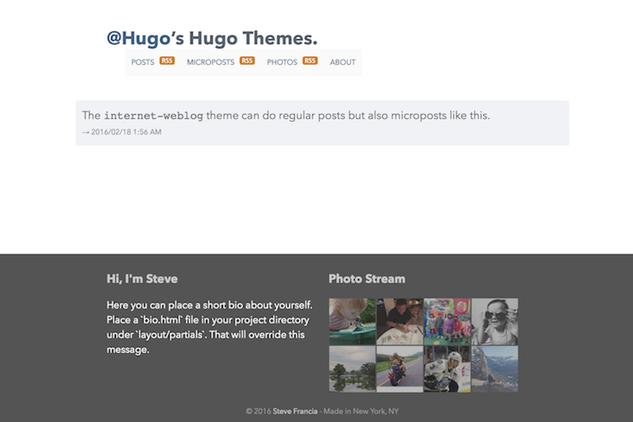Open the motorcycle rider photo

pyautogui.click(x=399, y=368)
